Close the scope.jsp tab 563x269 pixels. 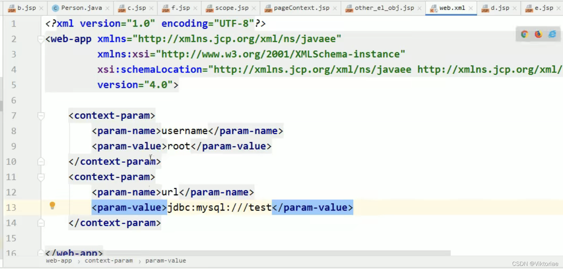[254, 8]
